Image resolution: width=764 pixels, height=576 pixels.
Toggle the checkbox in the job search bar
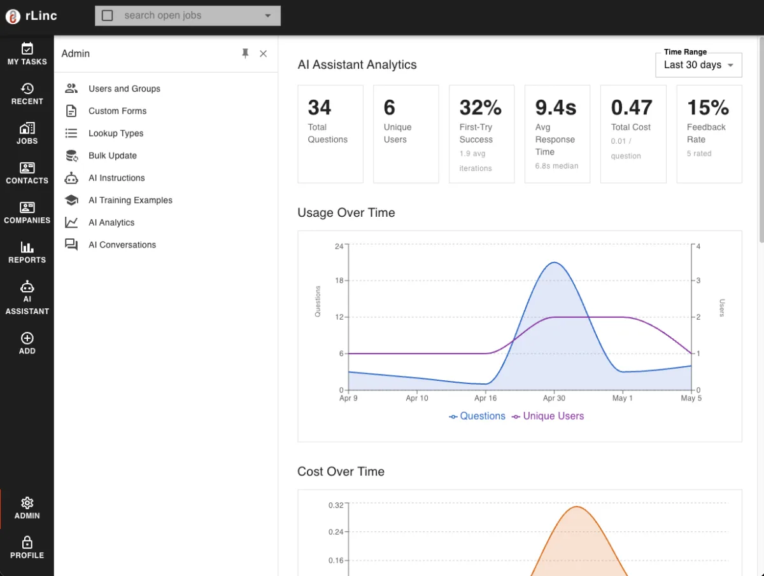pyautogui.click(x=108, y=15)
